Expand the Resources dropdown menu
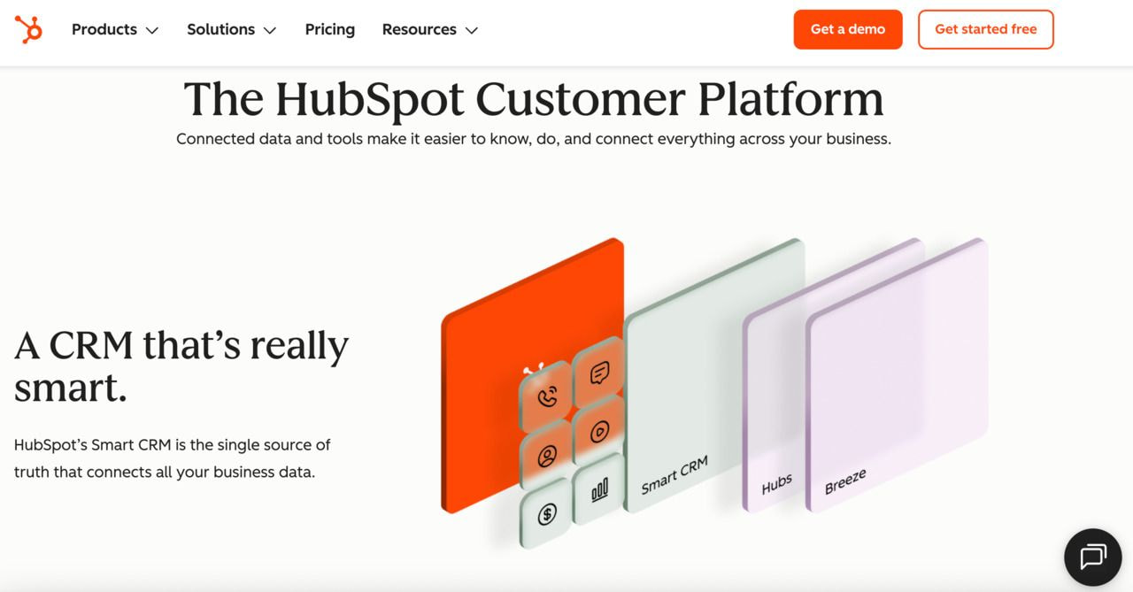 [x=429, y=29]
